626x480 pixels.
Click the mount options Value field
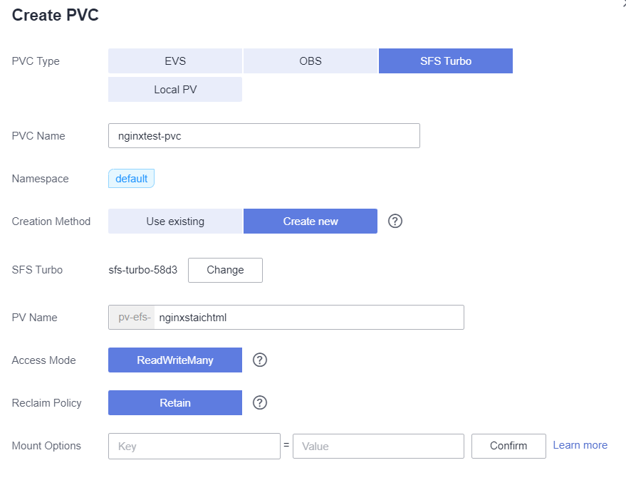[x=377, y=446]
